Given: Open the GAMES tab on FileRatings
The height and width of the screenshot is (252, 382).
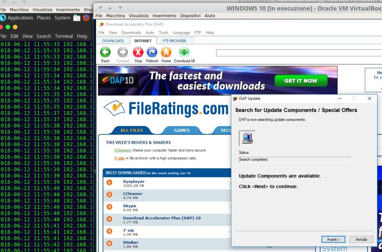Looking at the screenshot, I should (x=182, y=130).
